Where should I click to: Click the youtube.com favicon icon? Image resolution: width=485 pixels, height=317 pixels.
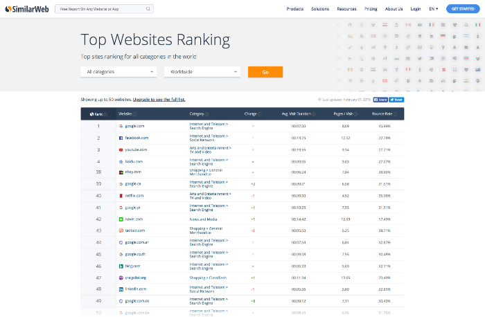121,150
